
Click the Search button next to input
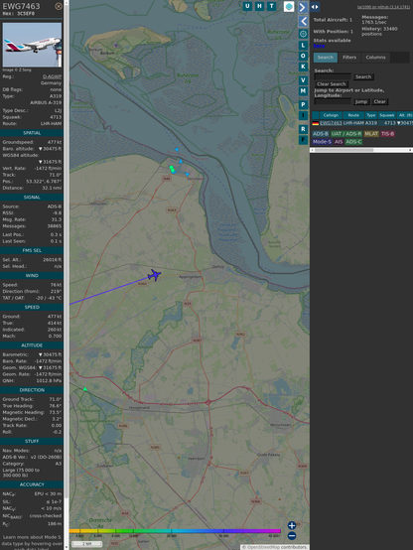[363, 76]
